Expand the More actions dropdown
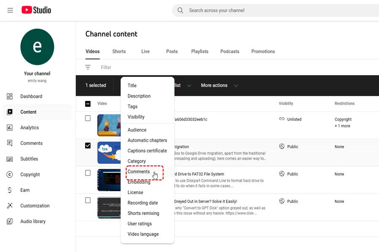 (219, 85)
